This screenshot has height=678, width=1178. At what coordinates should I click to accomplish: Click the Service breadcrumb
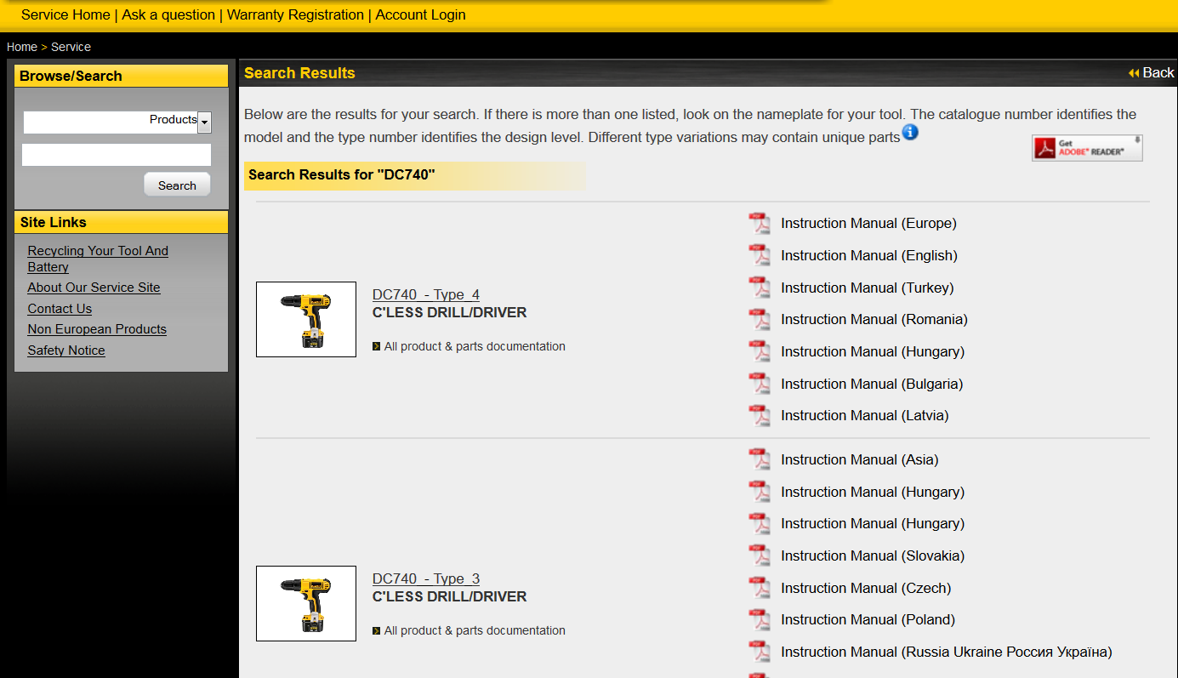pyautogui.click(x=71, y=47)
